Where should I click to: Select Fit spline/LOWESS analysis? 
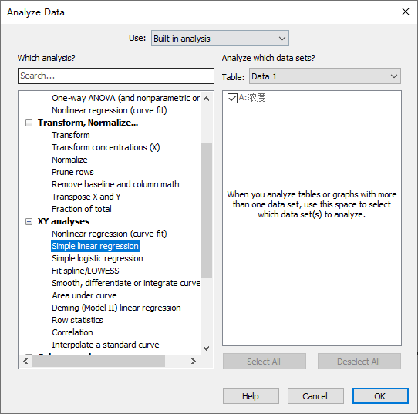86,271
